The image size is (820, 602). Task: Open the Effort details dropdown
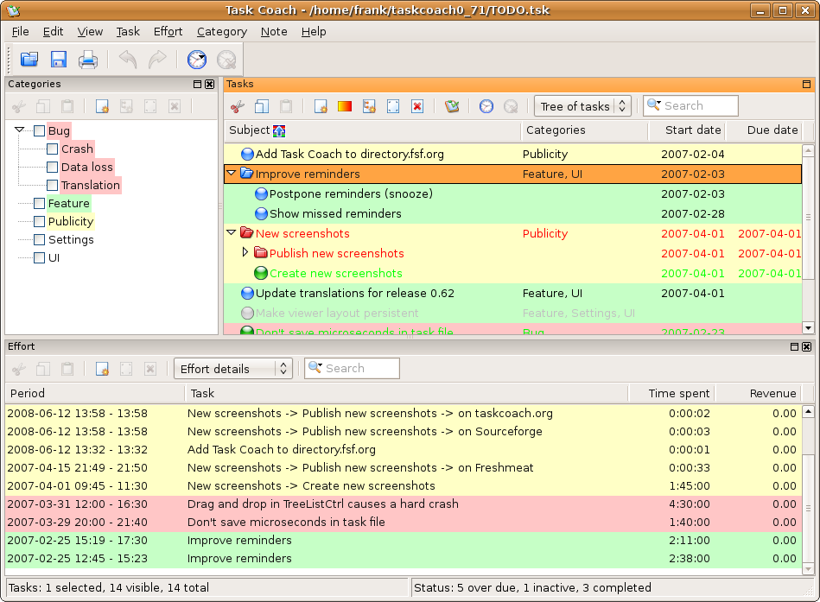coord(232,369)
